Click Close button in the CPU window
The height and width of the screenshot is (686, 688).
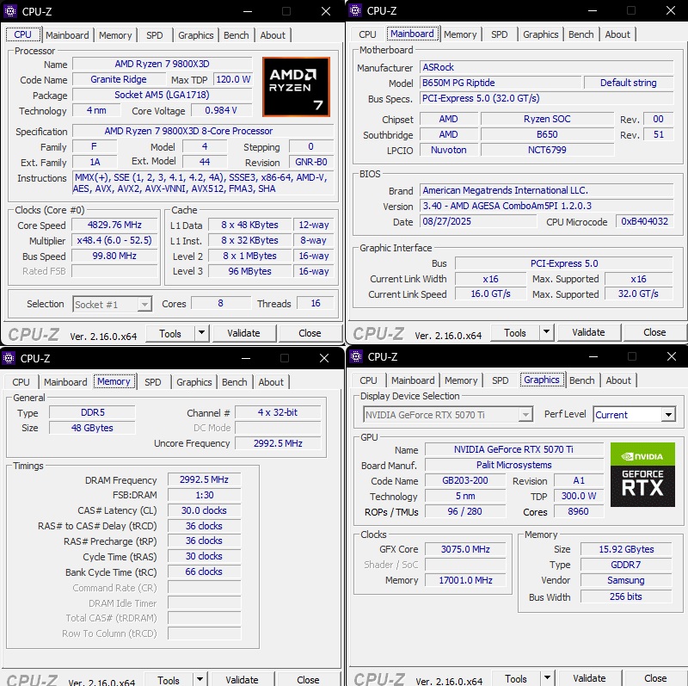point(310,333)
